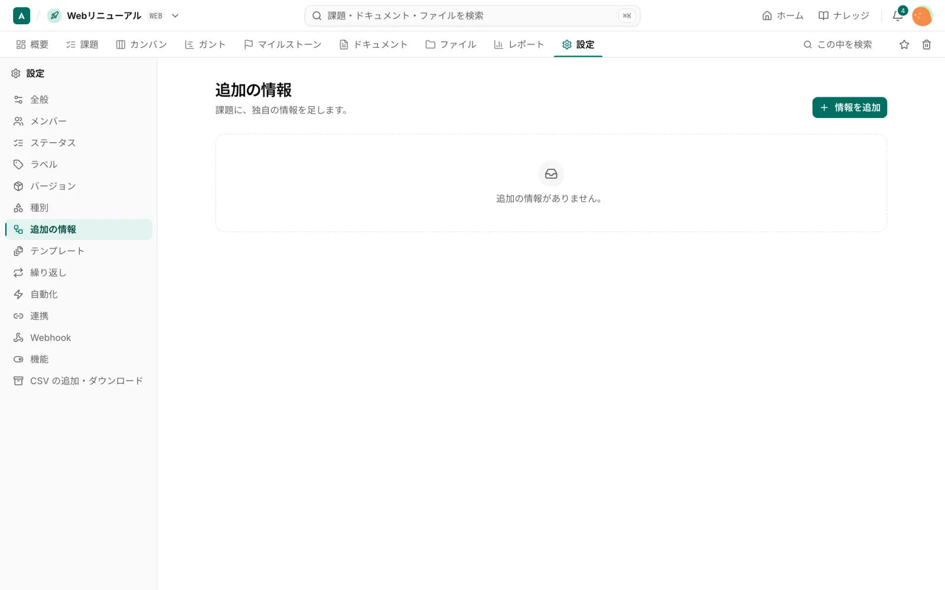Switch to the 概要 tab
The width and height of the screenshot is (945, 590).
click(x=32, y=44)
